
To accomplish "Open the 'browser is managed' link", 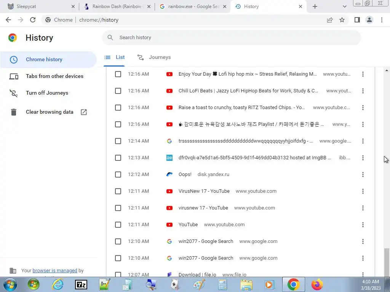I will click(55, 270).
